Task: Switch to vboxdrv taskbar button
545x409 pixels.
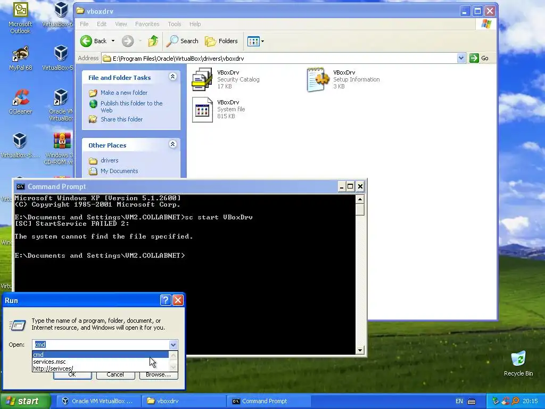Action: [184, 401]
